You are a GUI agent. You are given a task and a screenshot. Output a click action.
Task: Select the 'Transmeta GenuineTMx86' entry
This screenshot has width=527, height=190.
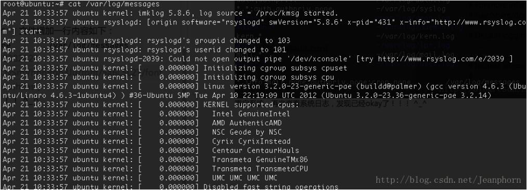coord(260,159)
